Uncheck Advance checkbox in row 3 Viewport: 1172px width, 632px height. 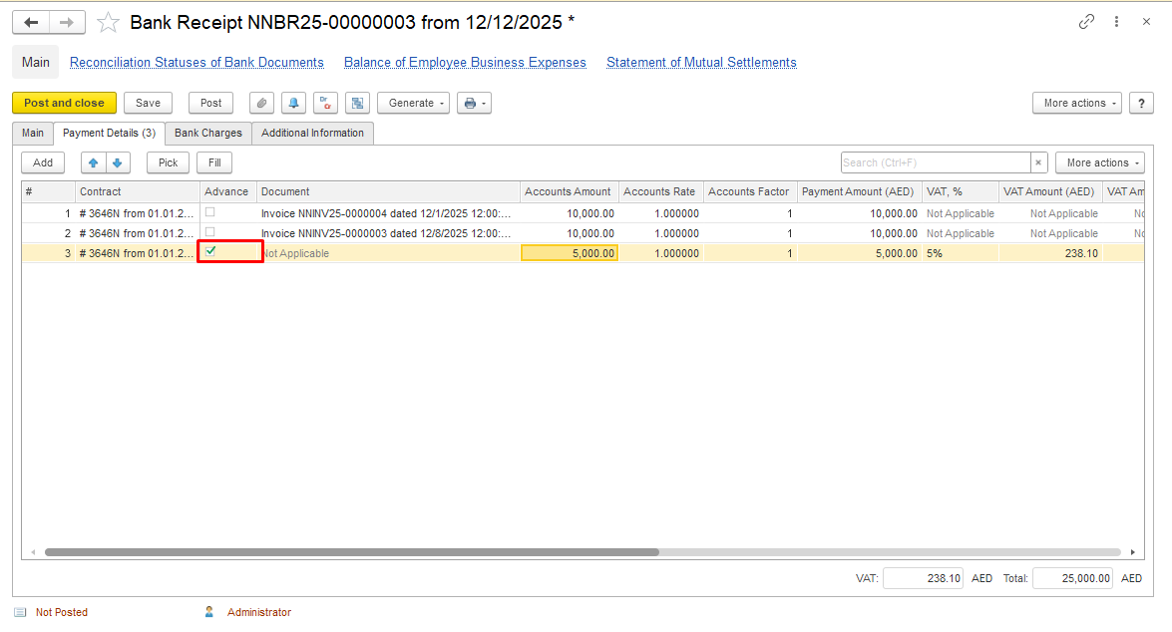(210, 252)
